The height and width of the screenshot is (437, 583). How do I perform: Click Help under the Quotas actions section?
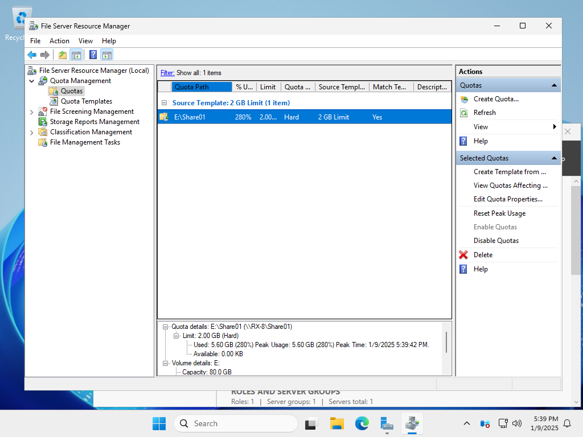(481, 141)
